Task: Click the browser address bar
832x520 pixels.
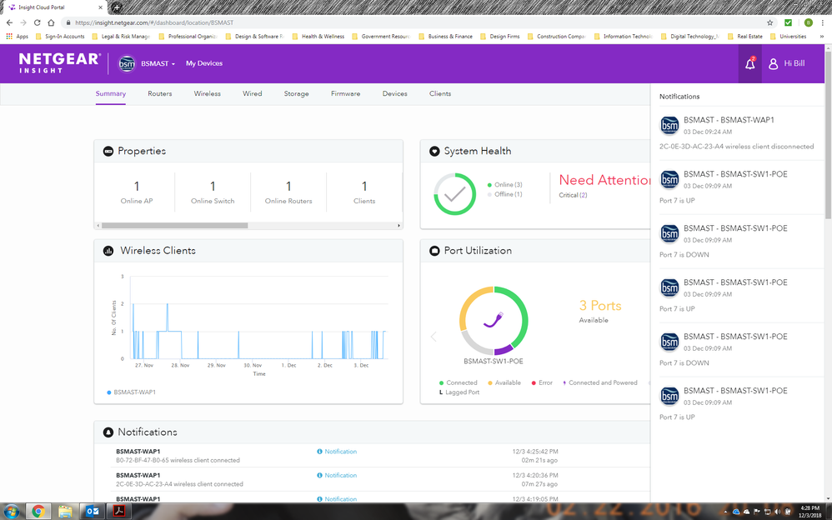Action: tap(413, 22)
